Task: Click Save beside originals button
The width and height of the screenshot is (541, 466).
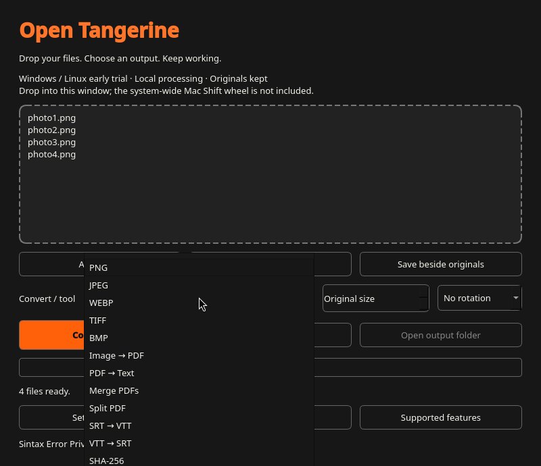Action: pyautogui.click(x=441, y=264)
